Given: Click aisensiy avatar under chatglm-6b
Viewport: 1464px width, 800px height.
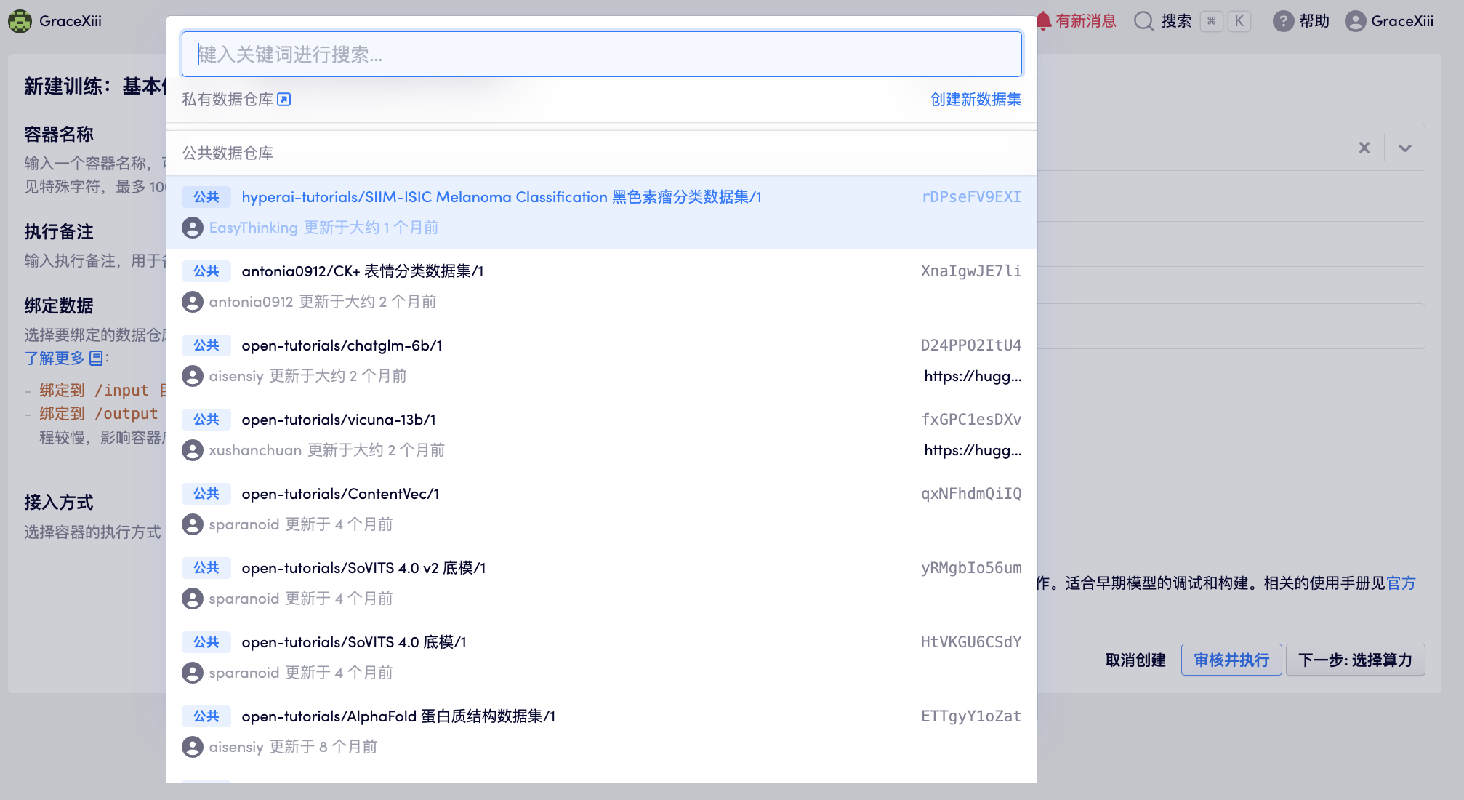Looking at the screenshot, I should (x=193, y=376).
